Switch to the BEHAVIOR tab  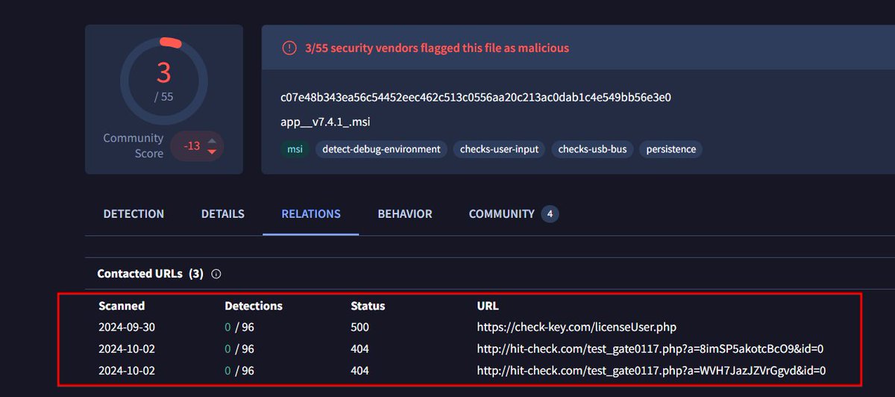tap(405, 214)
